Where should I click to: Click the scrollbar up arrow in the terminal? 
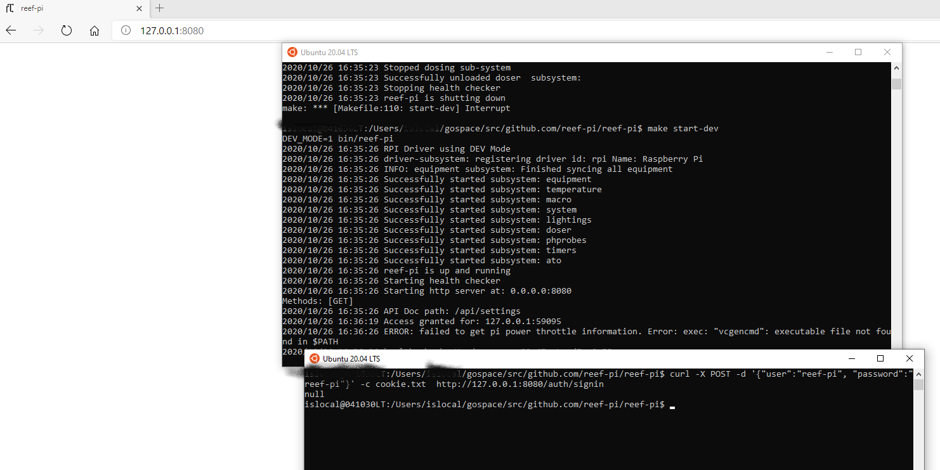tap(896, 68)
